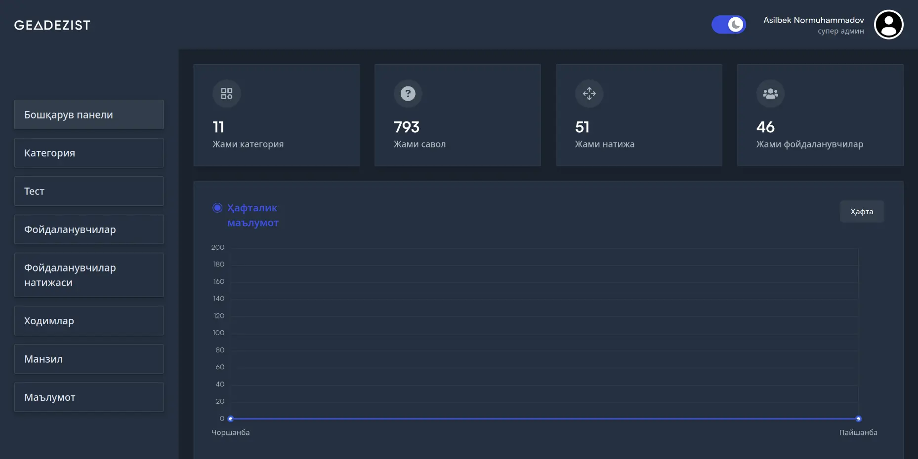Open the Ҳафта period dropdown

pos(862,212)
